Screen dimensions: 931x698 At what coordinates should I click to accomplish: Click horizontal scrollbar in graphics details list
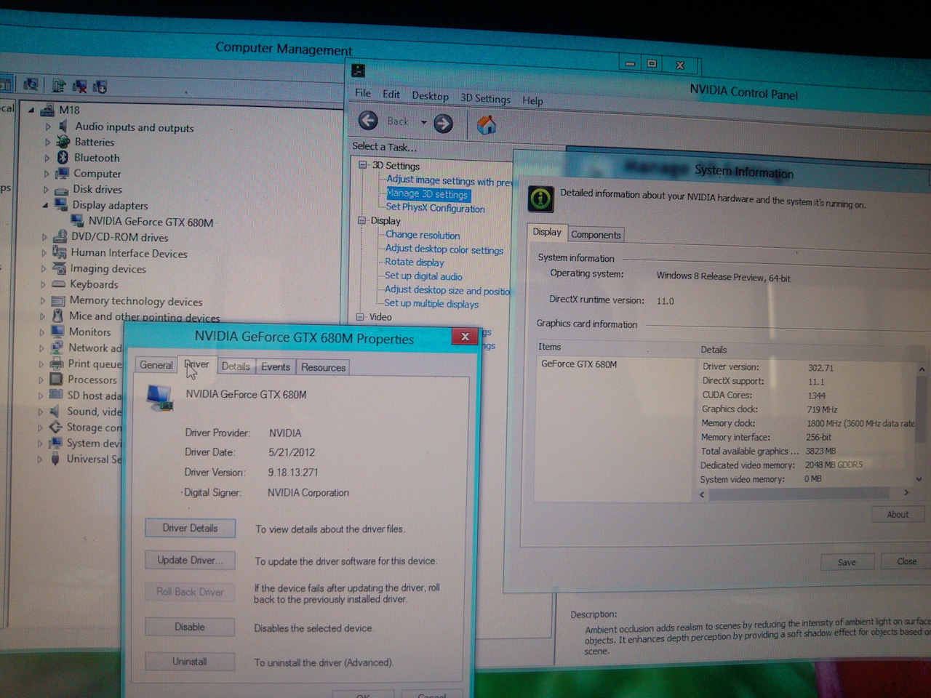pyautogui.click(x=799, y=494)
